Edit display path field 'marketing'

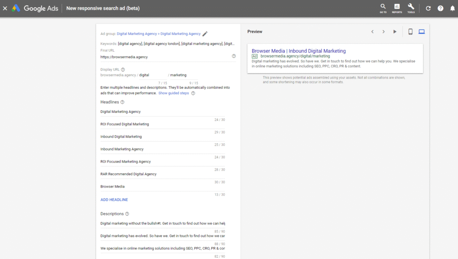point(184,75)
